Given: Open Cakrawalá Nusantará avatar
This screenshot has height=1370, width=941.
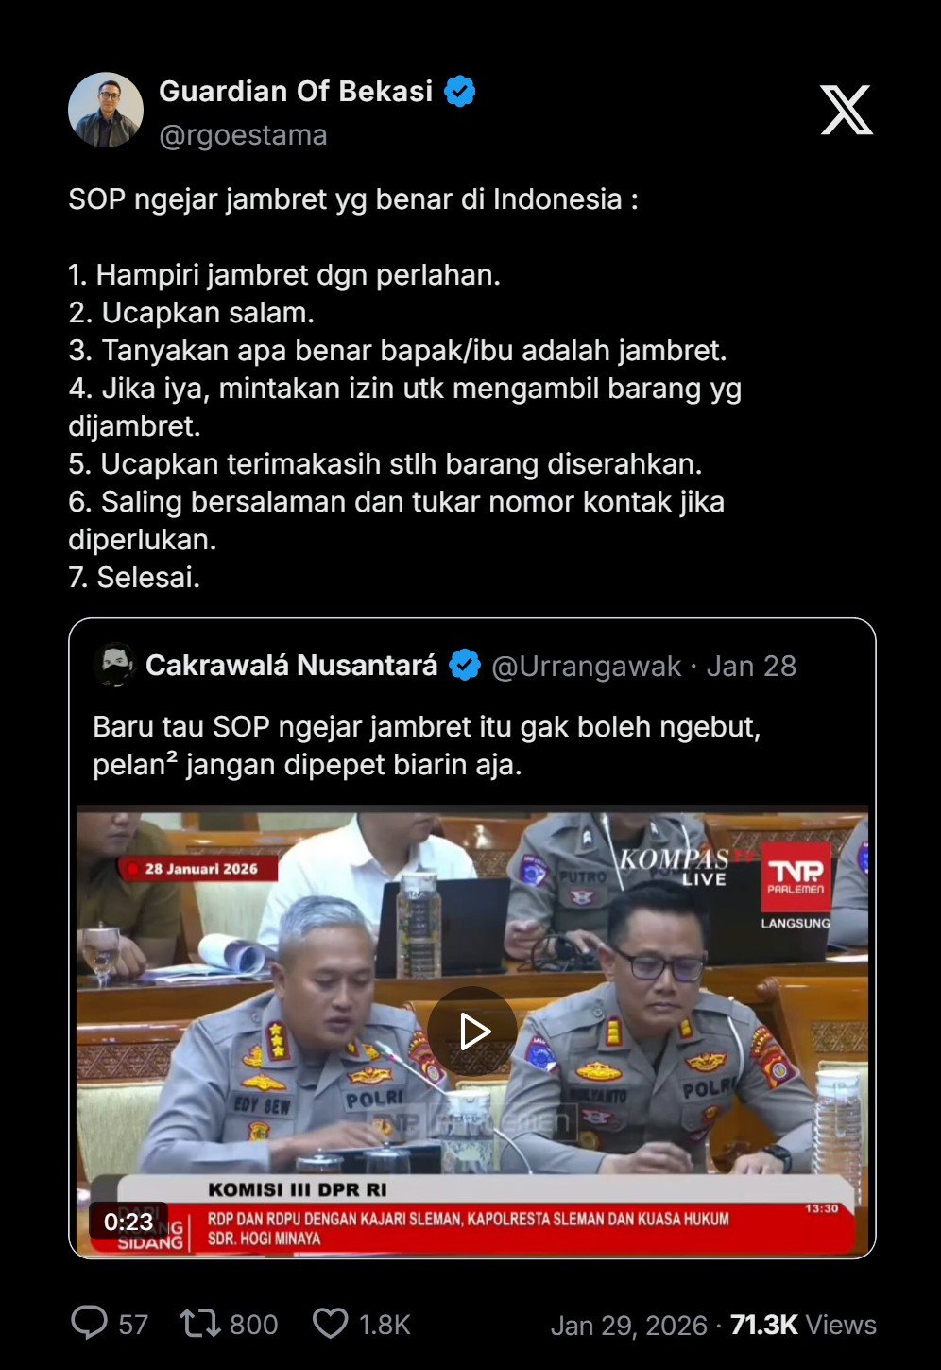Looking at the screenshot, I should [115, 666].
